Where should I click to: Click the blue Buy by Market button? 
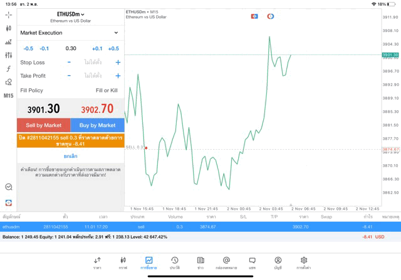(97, 125)
